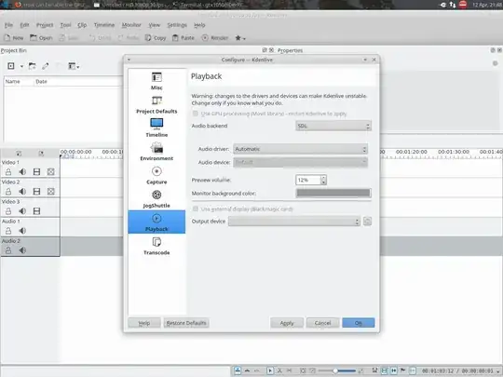Open the Settings menu

pos(177,25)
